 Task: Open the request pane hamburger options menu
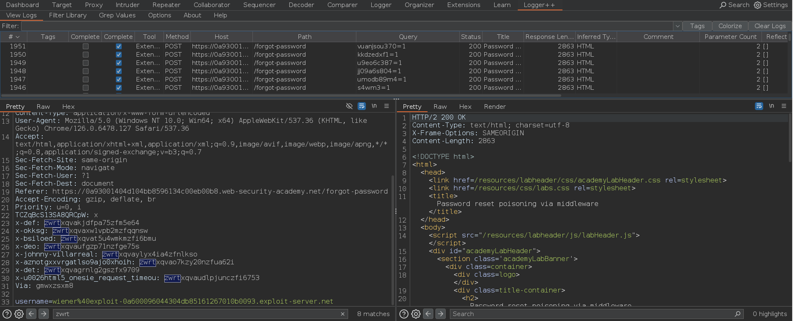(x=387, y=106)
